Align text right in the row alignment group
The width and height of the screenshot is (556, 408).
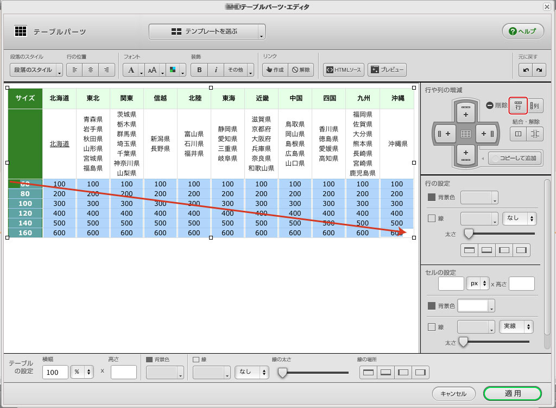107,70
